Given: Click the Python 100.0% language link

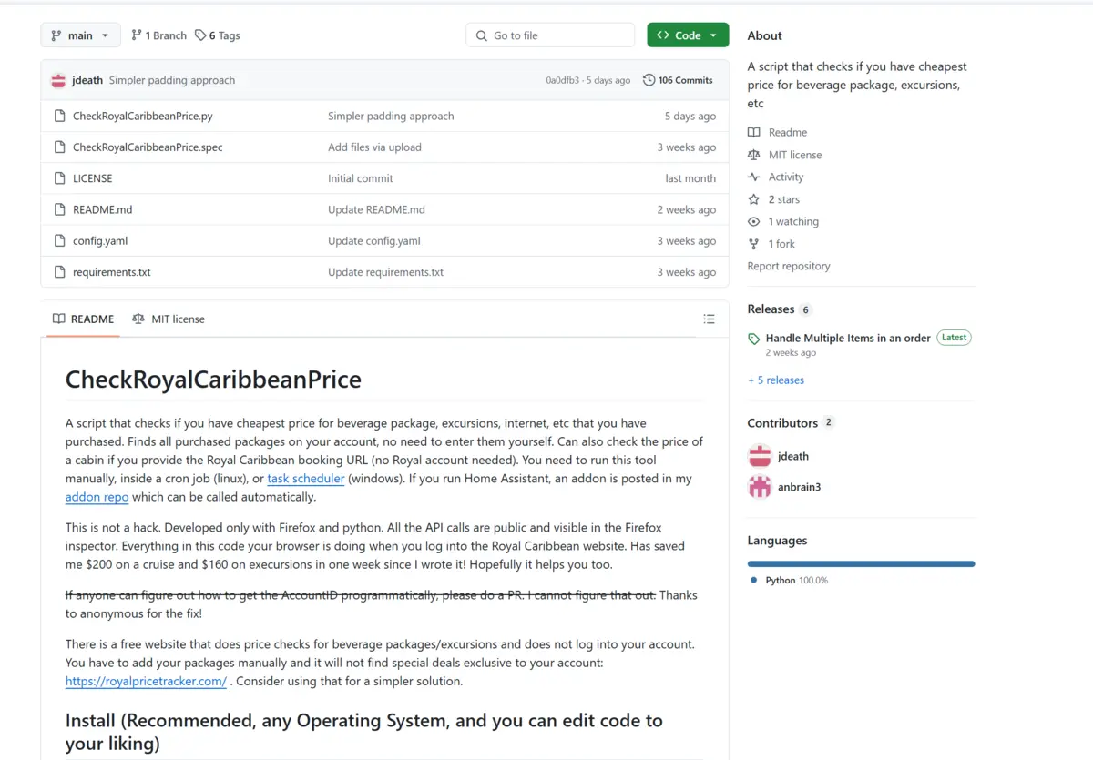Looking at the screenshot, I should point(789,580).
